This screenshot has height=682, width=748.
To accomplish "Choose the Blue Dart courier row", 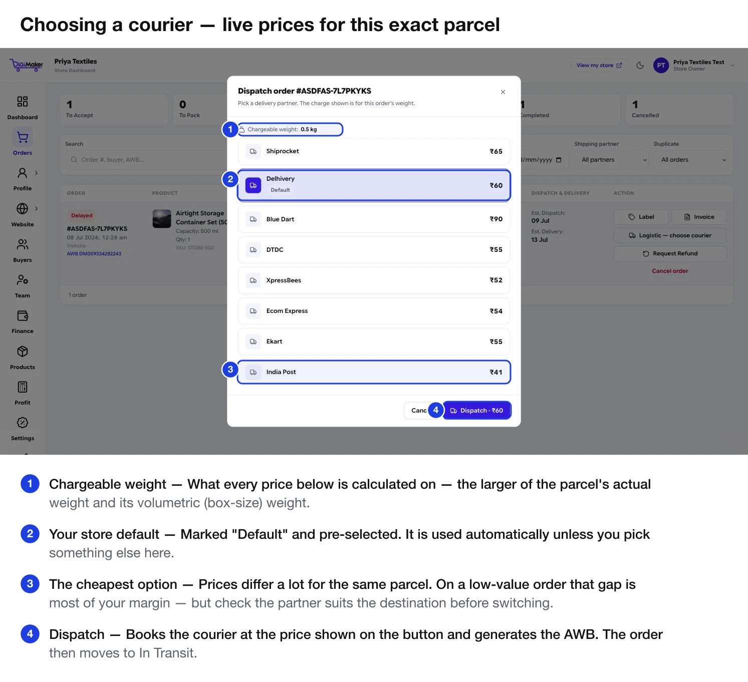I will (x=374, y=219).
